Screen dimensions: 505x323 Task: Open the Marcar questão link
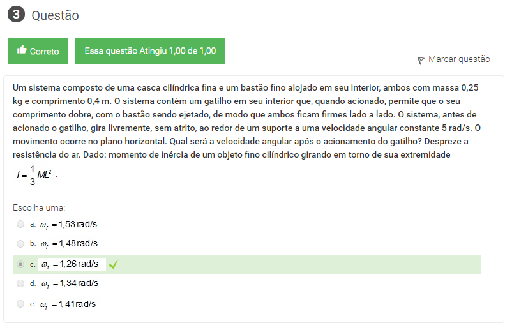pyautogui.click(x=459, y=59)
